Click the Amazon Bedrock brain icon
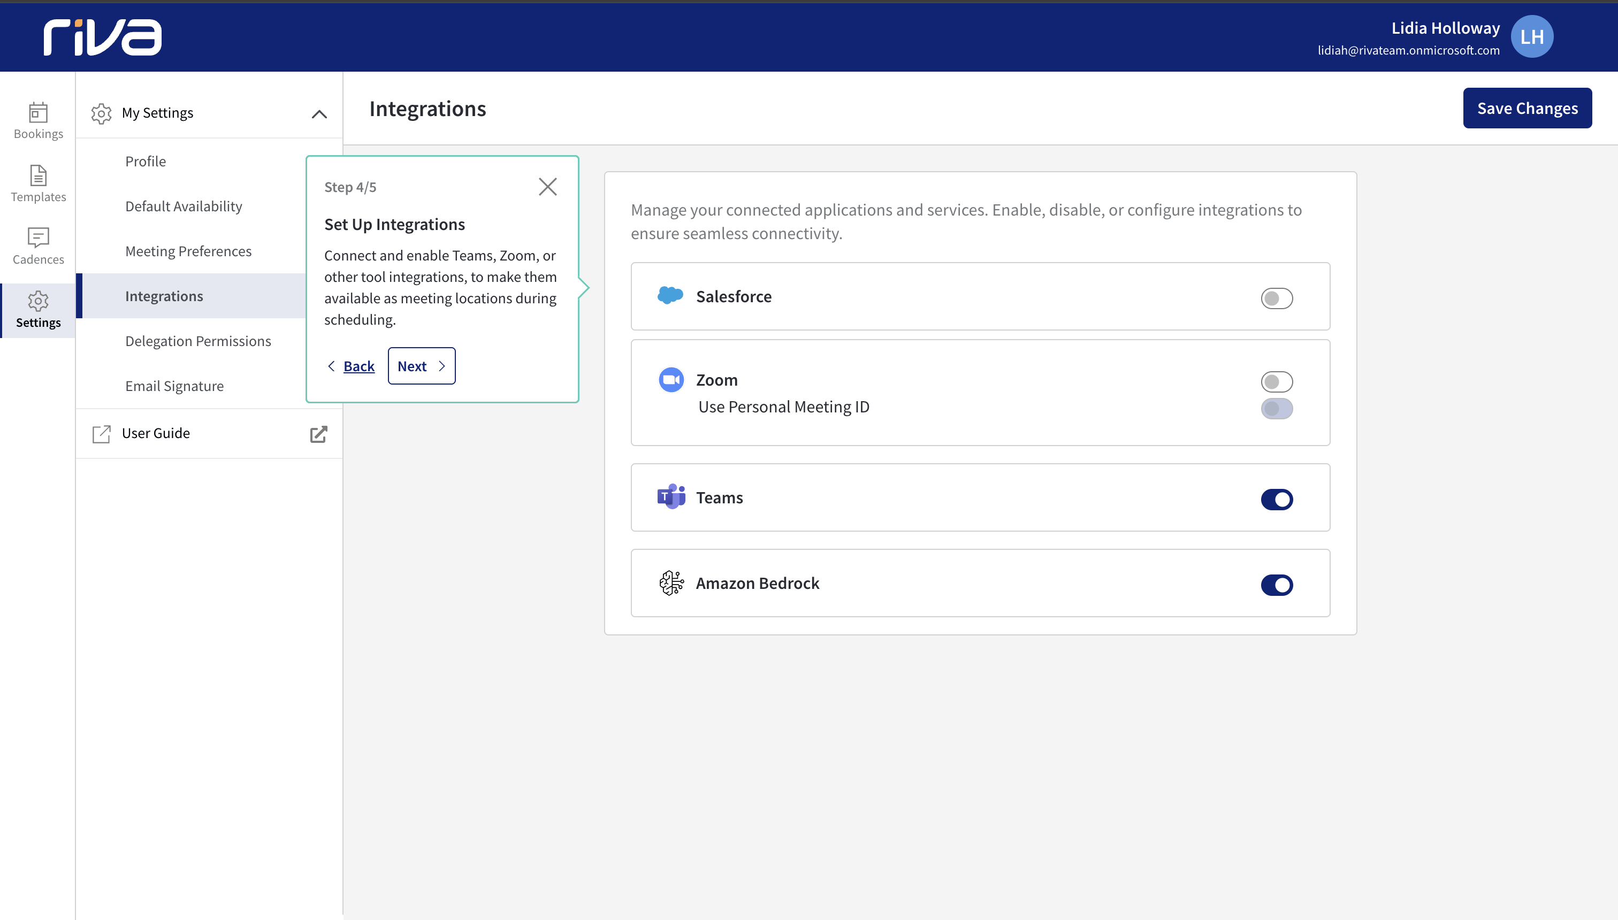Screen dimensions: 1618x920 tap(671, 582)
